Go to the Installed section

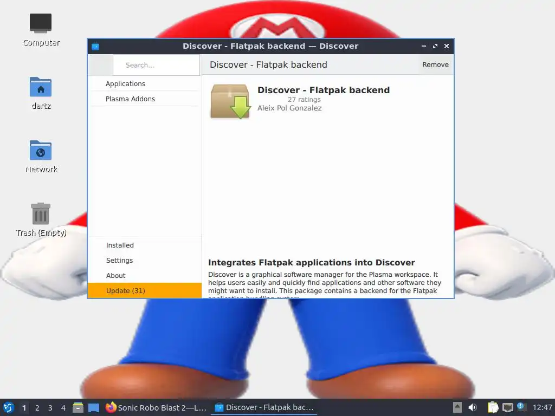click(x=144, y=245)
